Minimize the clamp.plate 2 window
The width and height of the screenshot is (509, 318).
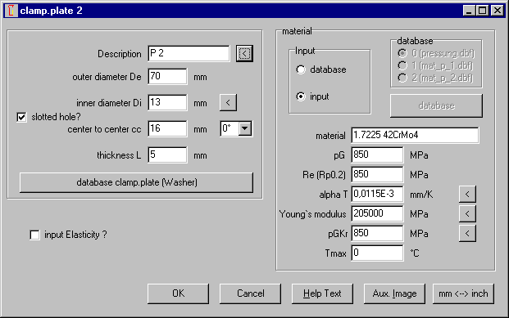(469, 11)
